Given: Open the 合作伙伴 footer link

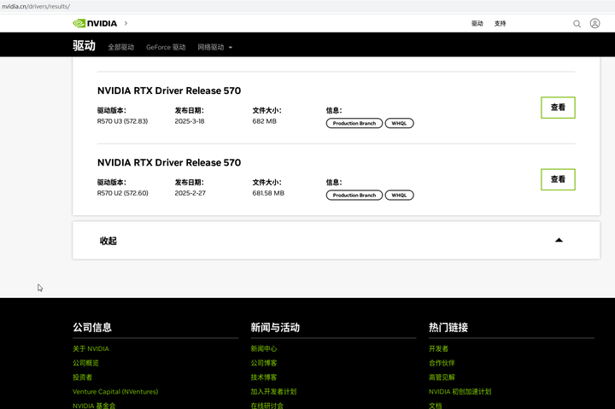Looking at the screenshot, I should (x=442, y=363).
